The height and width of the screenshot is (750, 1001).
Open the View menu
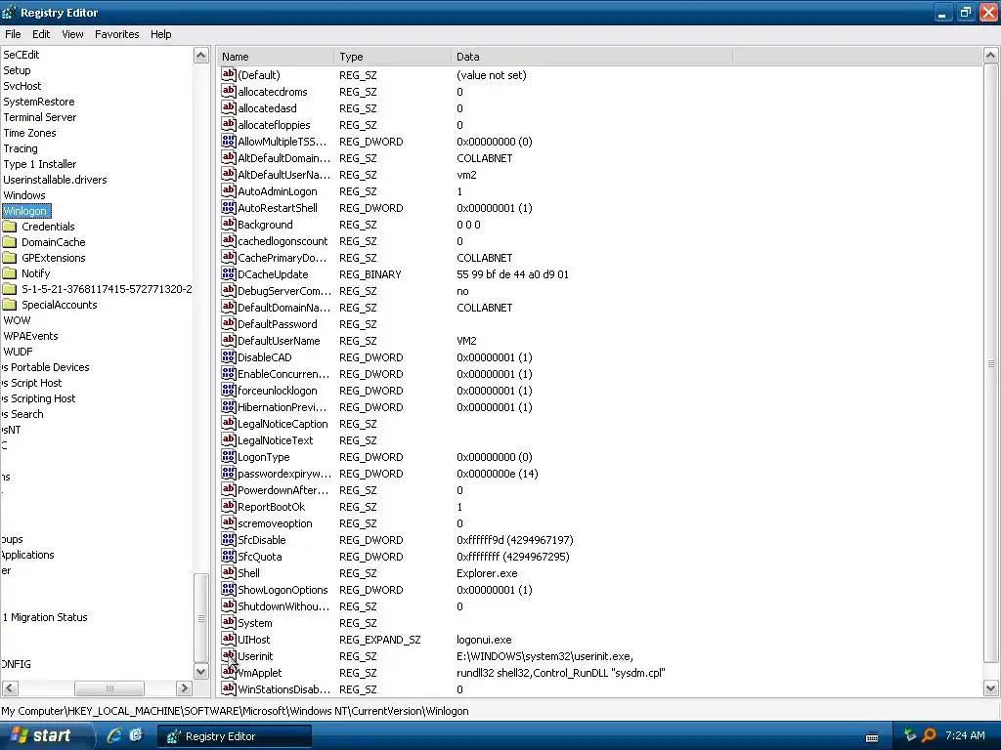(x=72, y=34)
